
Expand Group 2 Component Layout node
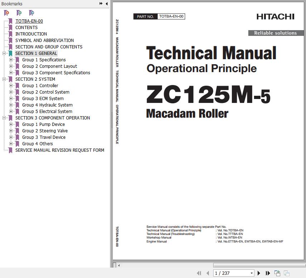point(11,66)
